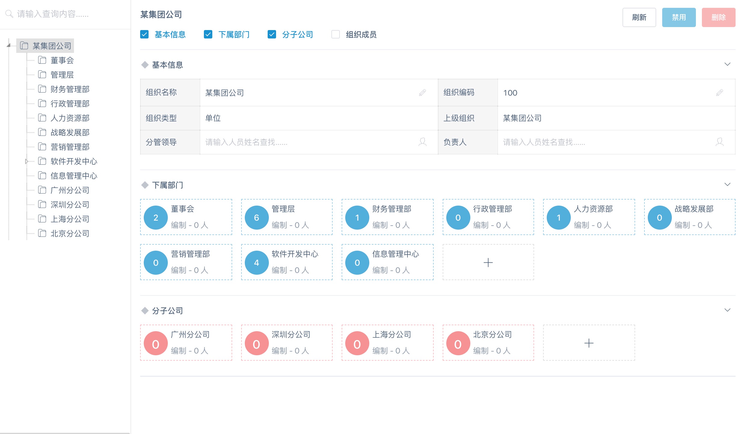
Task: Select 财务管理部 in the tree
Action: click(70, 89)
